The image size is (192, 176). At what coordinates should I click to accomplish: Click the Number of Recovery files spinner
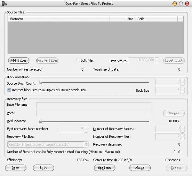[182, 137]
